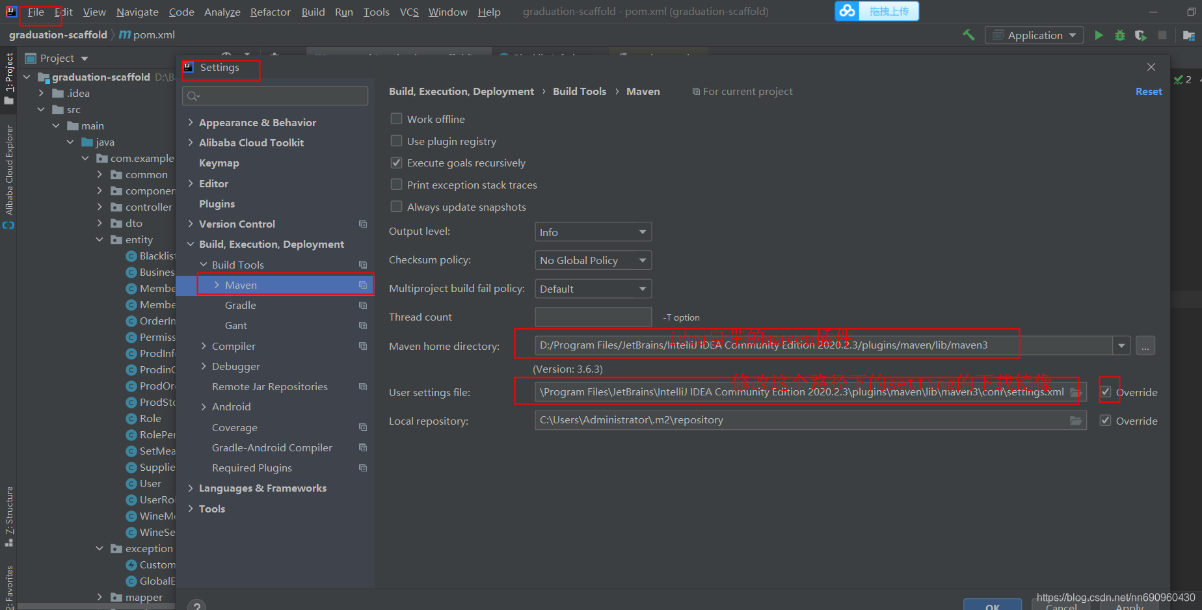Enable Use plugin registry checkbox
Viewport: 1202px width, 610px height.
[x=396, y=141]
